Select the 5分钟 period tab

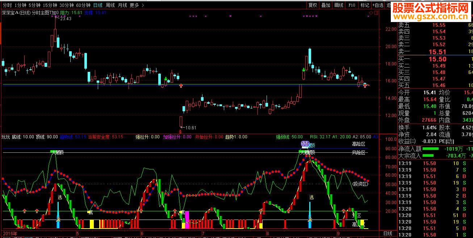click(35, 5)
